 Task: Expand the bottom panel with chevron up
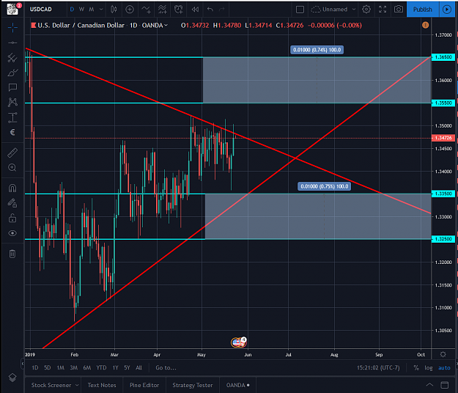point(429,385)
